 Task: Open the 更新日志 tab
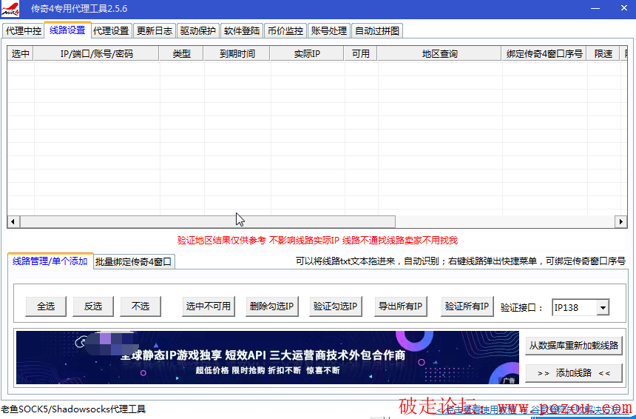tap(155, 31)
